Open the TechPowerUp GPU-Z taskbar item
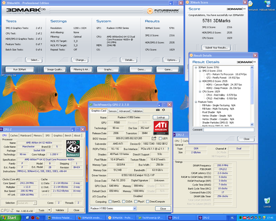Image resolution: width=276 pixels, height=221 pixels. coord(151,218)
